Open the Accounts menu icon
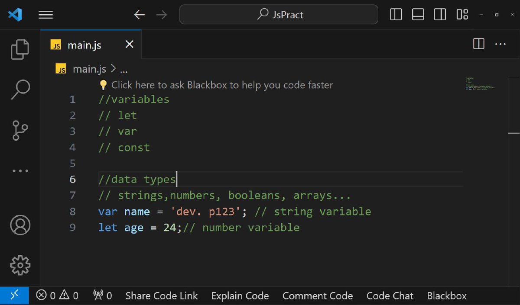This screenshot has width=520, height=305. coord(20,225)
